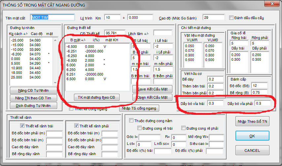Click TK mặt đường theo CĐ button
The image size is (282, 166).
pyautogui.click(x=96, y=97)
